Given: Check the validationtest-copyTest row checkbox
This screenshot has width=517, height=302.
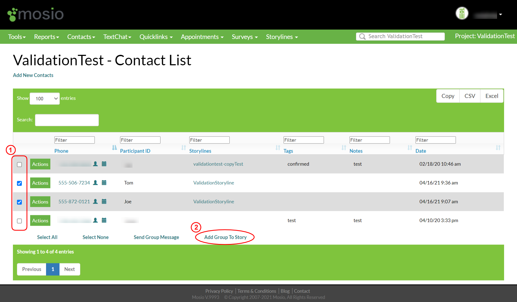Looking at the screenshot, I should pos(19,164).
